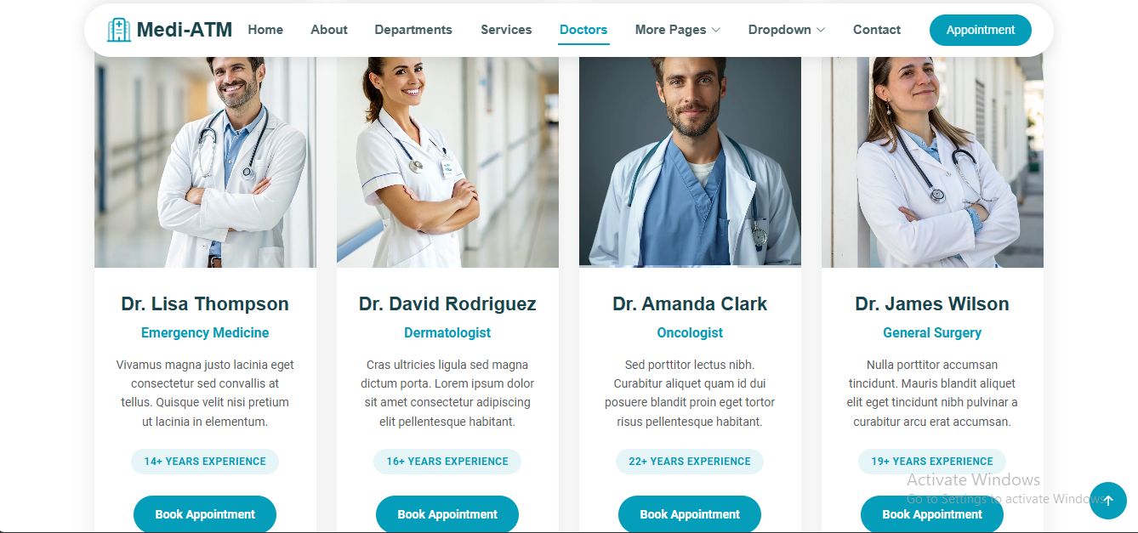Book Appointment with Dr. David Rodriguez
This screenshot has height=533, width=1138.
447,514
